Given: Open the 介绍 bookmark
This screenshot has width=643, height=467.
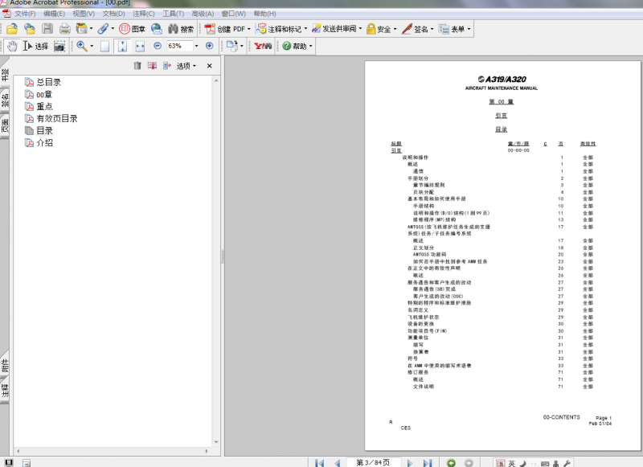Looking at the screenshot, I should (45, 143).
